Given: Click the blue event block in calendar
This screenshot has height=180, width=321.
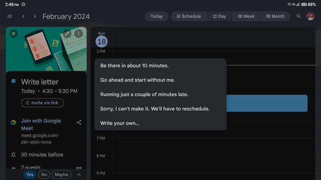Looking at the screenshot, I should click(x=267, y=103).
